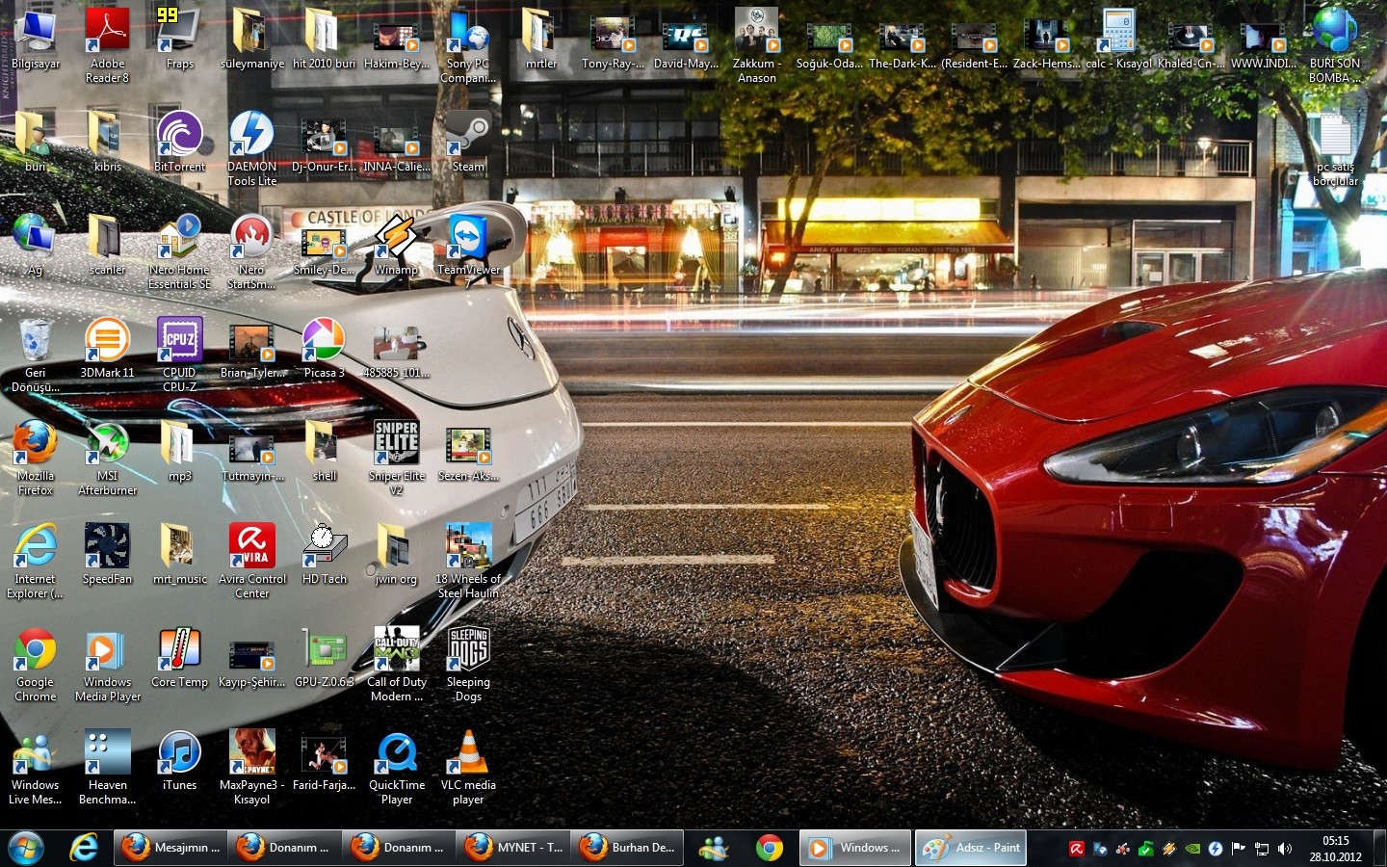The height and width of the screenshot is (867, 1387).
Task: Open the Steam shortcut
Action: point(468,142)
